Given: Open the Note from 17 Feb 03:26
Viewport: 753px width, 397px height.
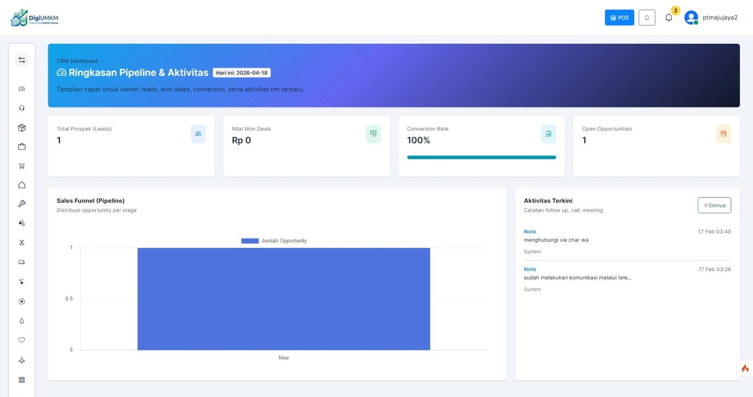Looking at the screenshot, I should [x=530, y=269].
